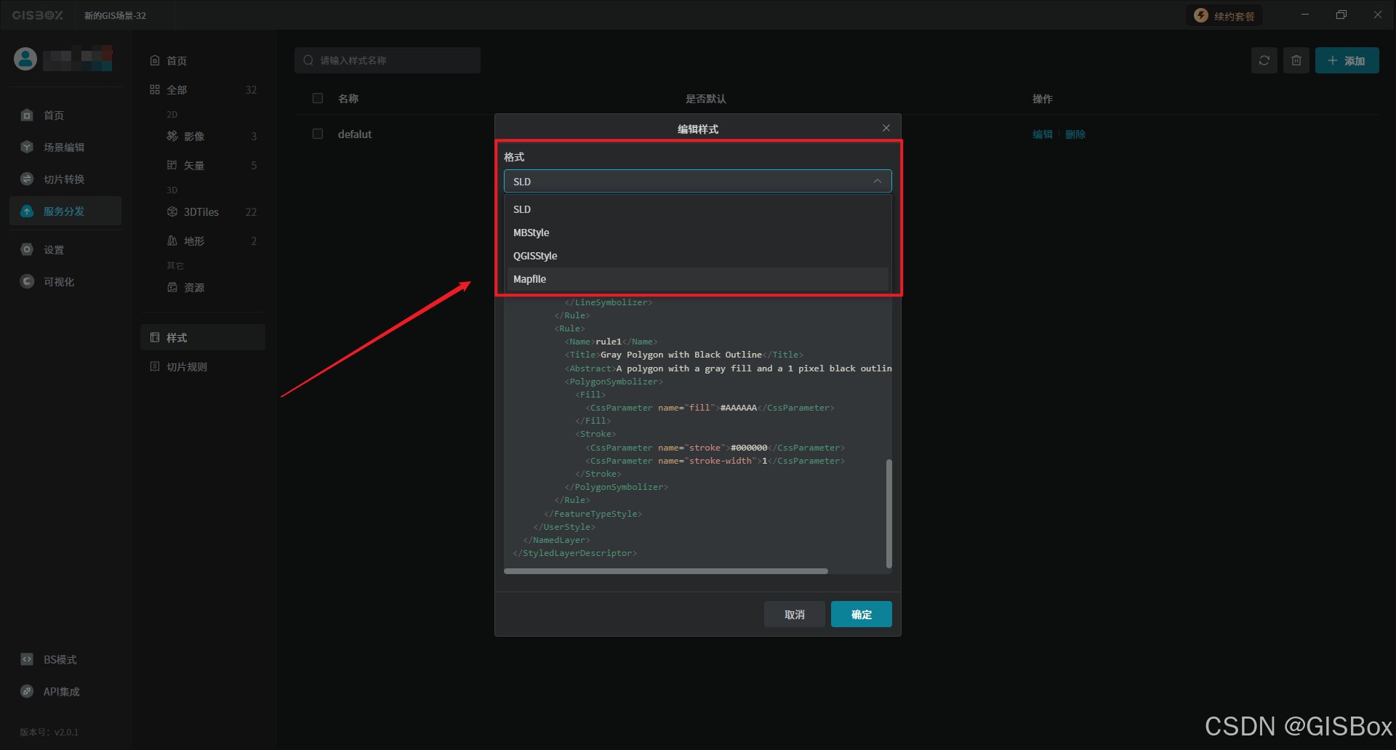1396x750 pixels.
Task: Open 场景编辑 in the sidebar
Action: [65, 147]
